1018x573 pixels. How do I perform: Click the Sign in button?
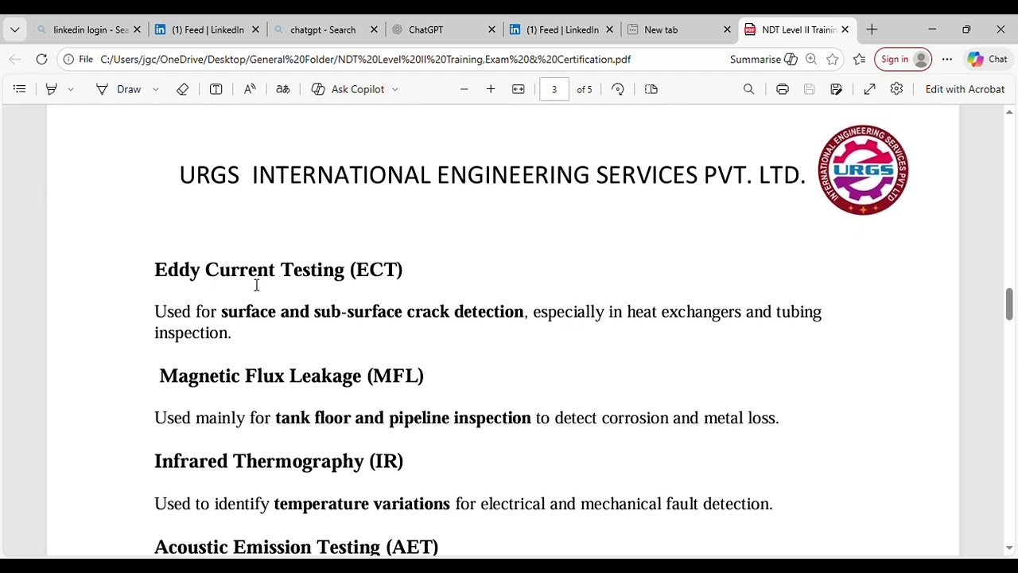[x=903, y=59]
